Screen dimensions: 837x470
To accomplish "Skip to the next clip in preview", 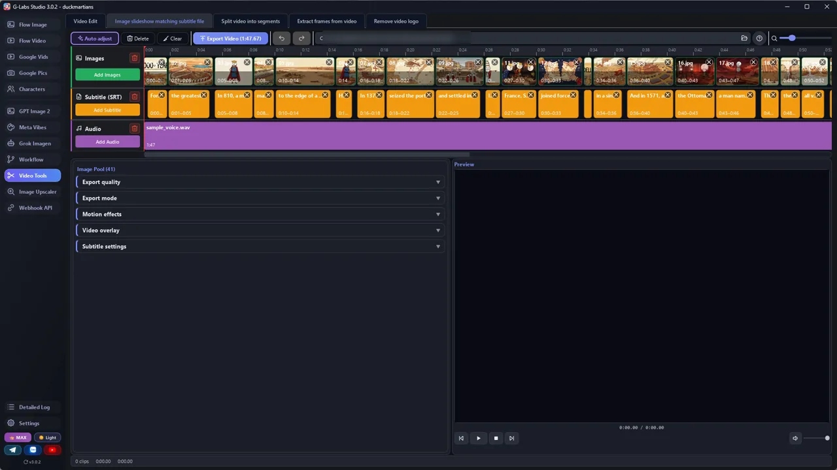I will coord(511,438).
